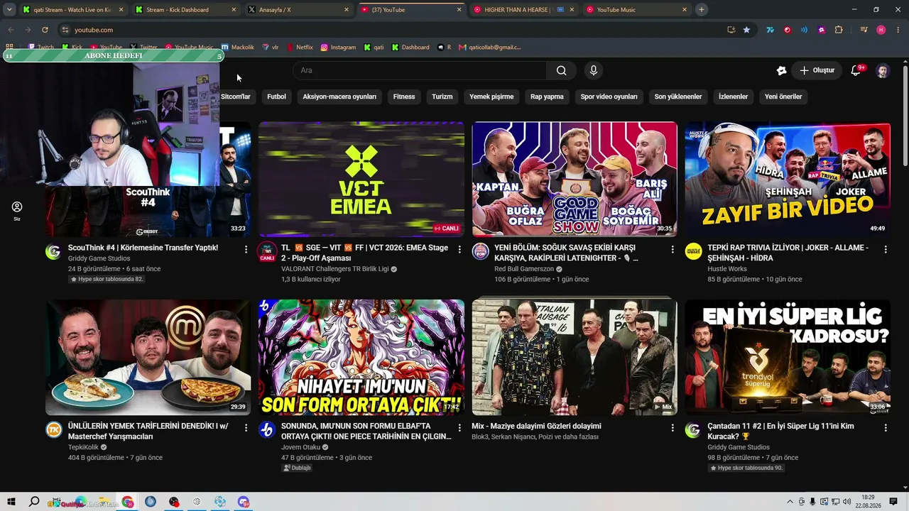Bookmark this page with the star icon
The image size is (909, 511).
[x=746, y=30]
